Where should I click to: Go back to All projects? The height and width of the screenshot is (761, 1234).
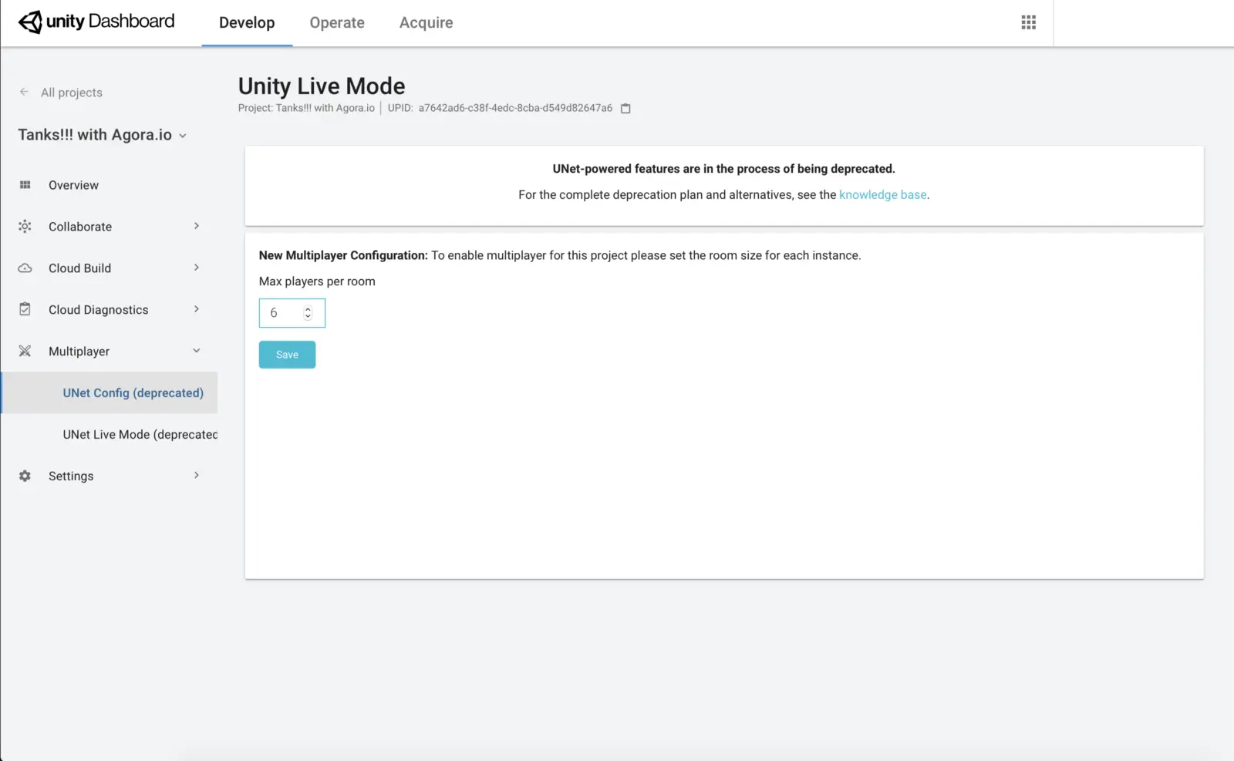(72, 93)
